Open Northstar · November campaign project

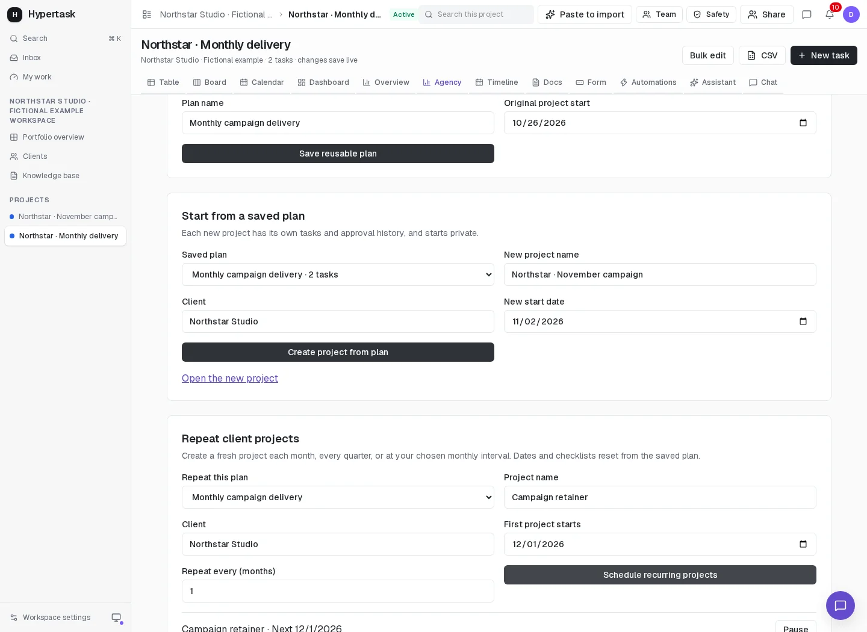pos(65,217)
